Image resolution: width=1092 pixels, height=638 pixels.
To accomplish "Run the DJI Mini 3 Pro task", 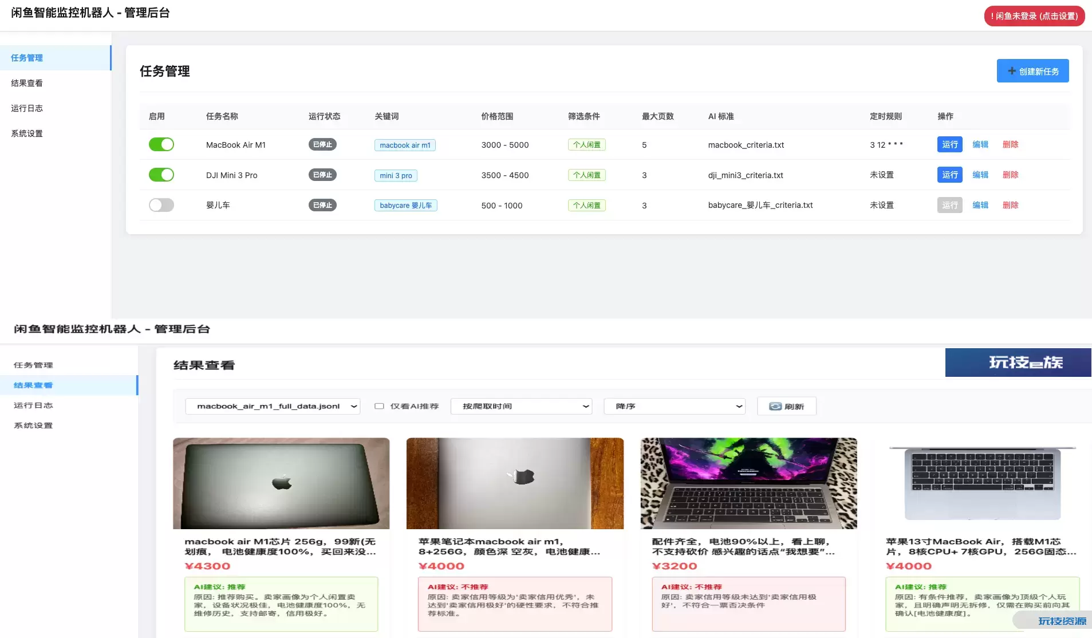I will (x=950, y=175).
